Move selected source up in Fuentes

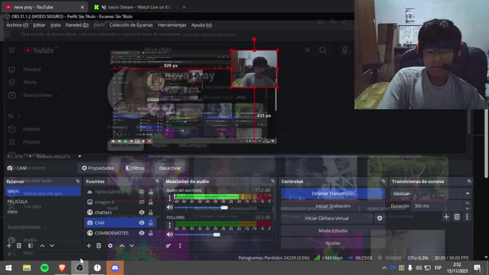(122, 246)
